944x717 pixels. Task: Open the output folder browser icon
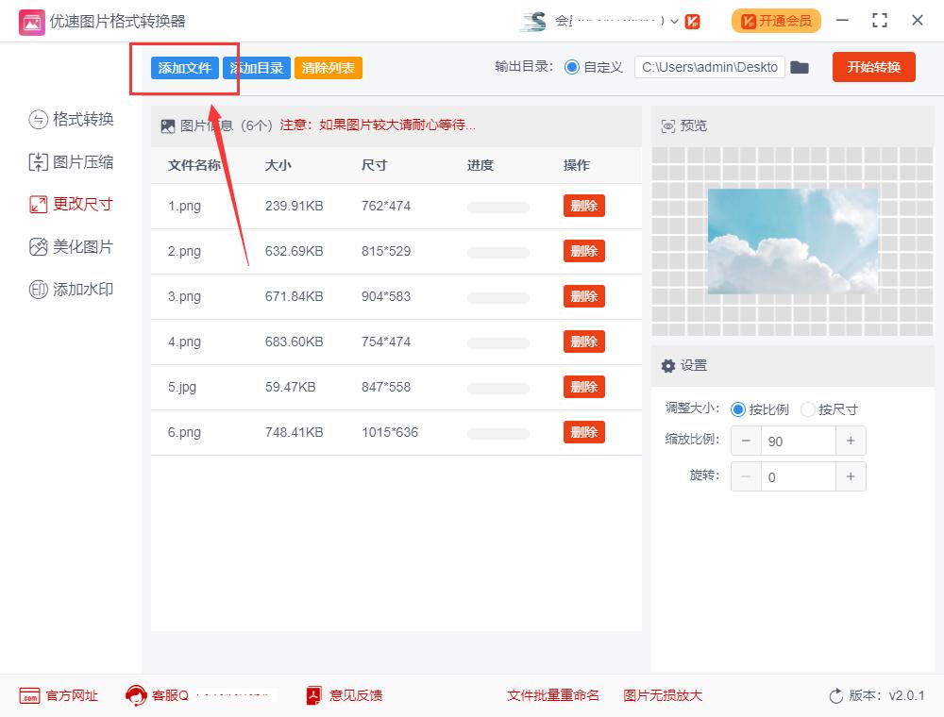tap(799, 67)
